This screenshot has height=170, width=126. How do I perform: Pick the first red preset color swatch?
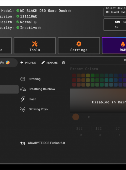tap(74, 76)
